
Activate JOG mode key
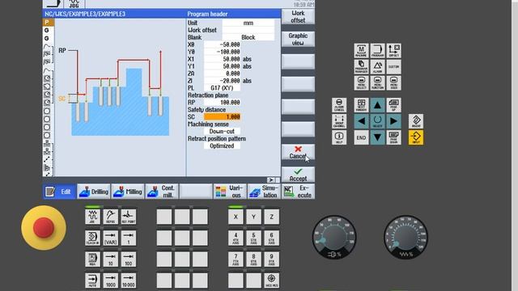(92, 217)
